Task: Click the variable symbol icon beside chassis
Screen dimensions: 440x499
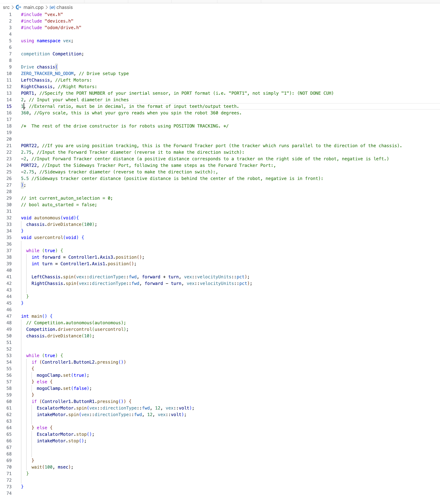Action: [x=52, y=7]
